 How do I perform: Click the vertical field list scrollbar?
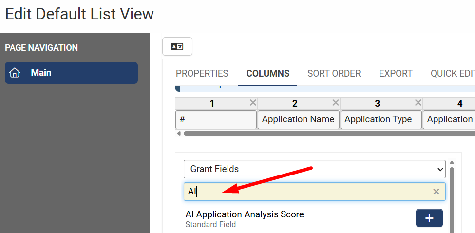click(452, 200)
